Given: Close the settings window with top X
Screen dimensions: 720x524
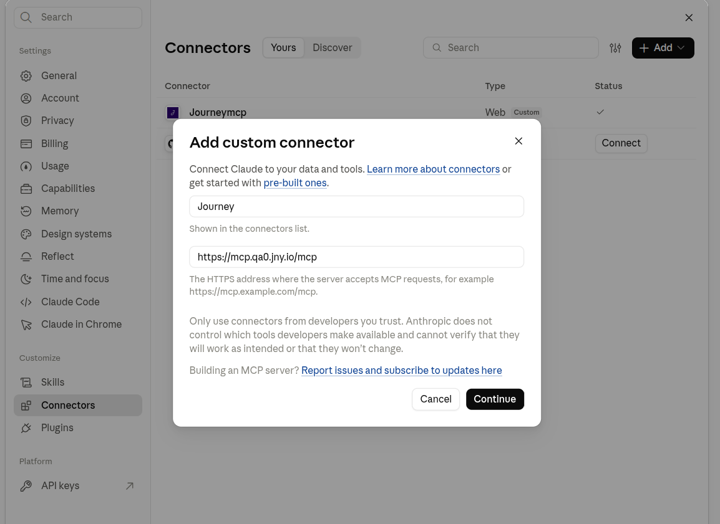Looking at the screenshot, I should pyautogui.click(x=689, y=17).
